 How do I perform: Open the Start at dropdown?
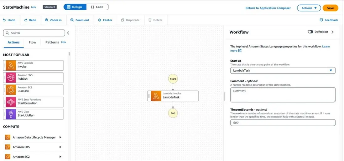click(283, 71)
